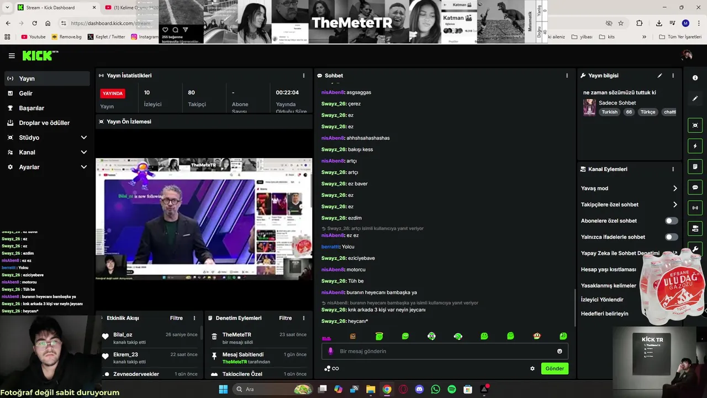Image resolution: width=707 pixels, height=398 pixels.
Task: Edit stream info with the pencil icon in Yayın bilgisi
Action: (x=659, y=76)
